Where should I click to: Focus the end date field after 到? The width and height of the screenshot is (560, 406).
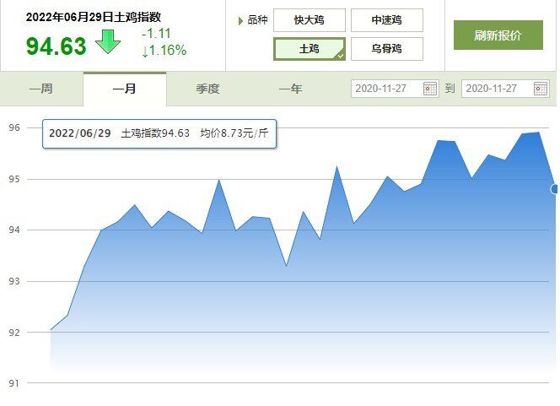[x=505, y=89]
